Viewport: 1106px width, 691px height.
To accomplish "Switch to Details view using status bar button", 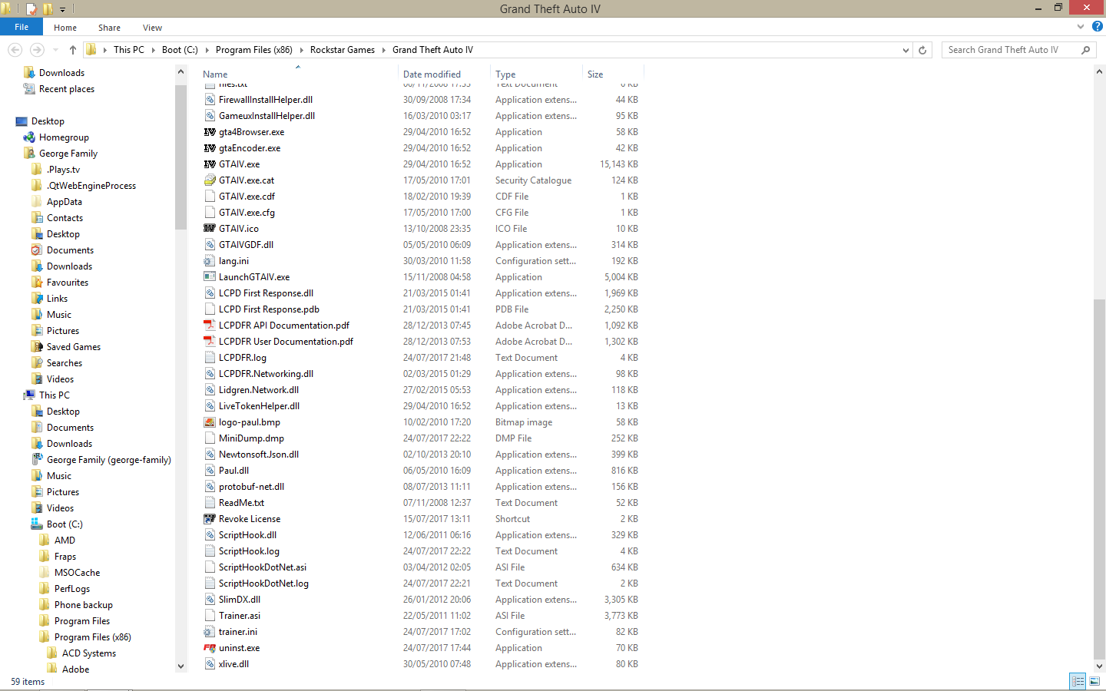I will click(1078, 682).
